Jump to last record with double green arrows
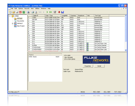135x106 pixels. (50, 12)
